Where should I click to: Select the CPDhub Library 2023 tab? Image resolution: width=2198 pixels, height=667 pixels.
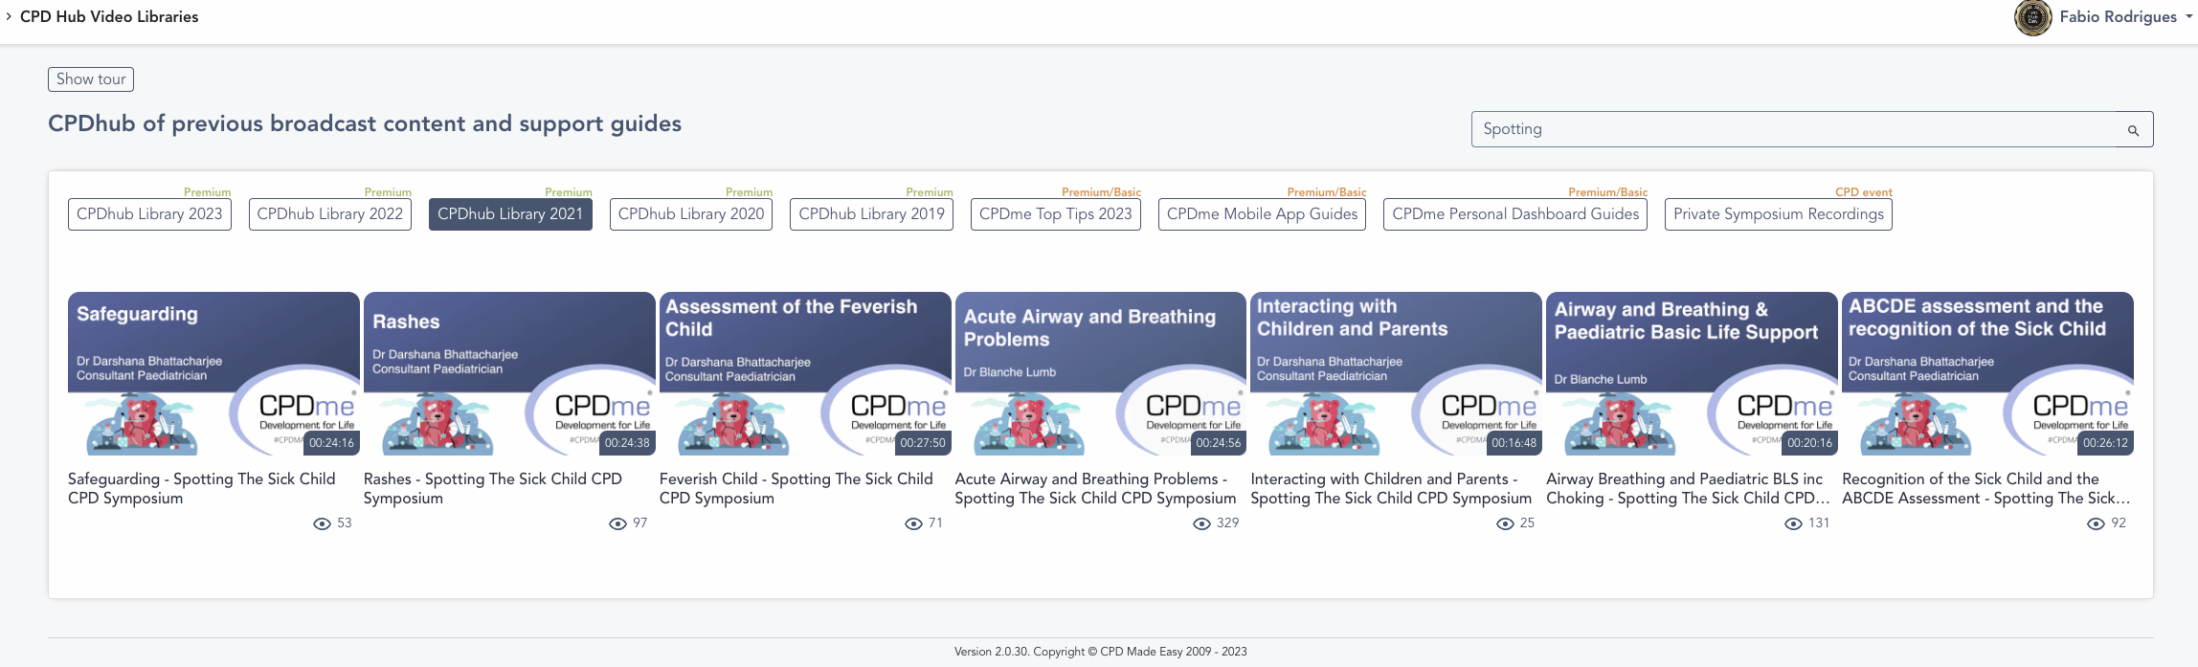[x=149, y=214]
